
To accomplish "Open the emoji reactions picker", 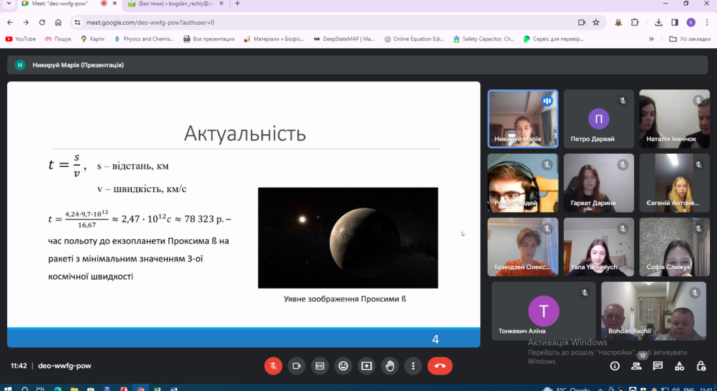I will (343, 366).
